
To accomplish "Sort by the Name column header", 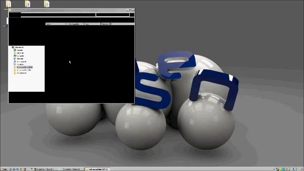I will pyautogui.click(x=55, y=24).
